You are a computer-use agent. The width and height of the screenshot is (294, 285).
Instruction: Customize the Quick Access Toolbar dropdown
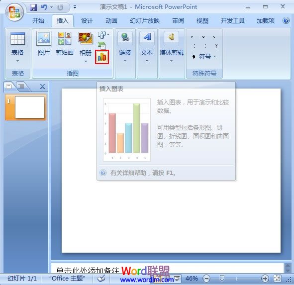click(75, 7)
